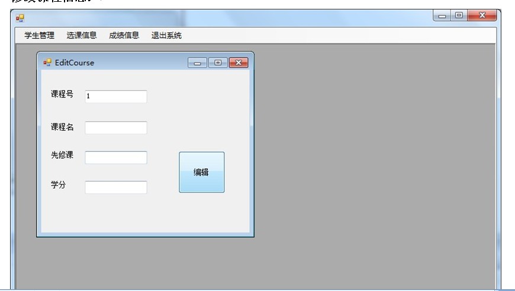Maximize the main application window
This screenshot has width=515, height=291.
pyautogui.click(x=459, y=15)
